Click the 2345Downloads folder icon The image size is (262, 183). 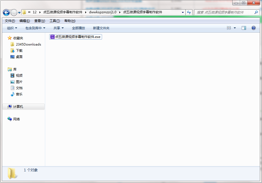[12, 44]
